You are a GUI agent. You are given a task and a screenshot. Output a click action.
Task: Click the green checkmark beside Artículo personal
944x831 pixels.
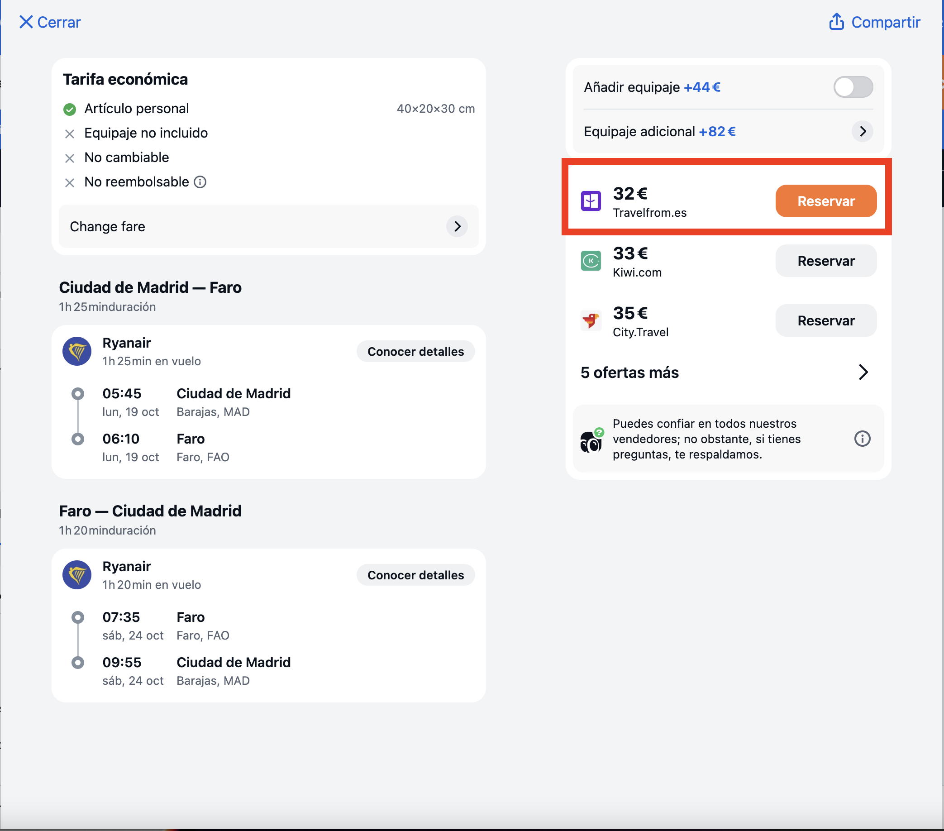click(69, 109)
